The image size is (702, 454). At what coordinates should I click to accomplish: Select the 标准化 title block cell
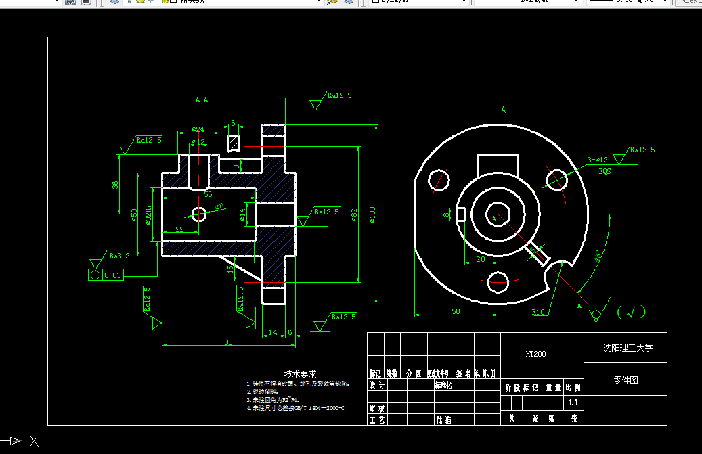tap(443, 385)
